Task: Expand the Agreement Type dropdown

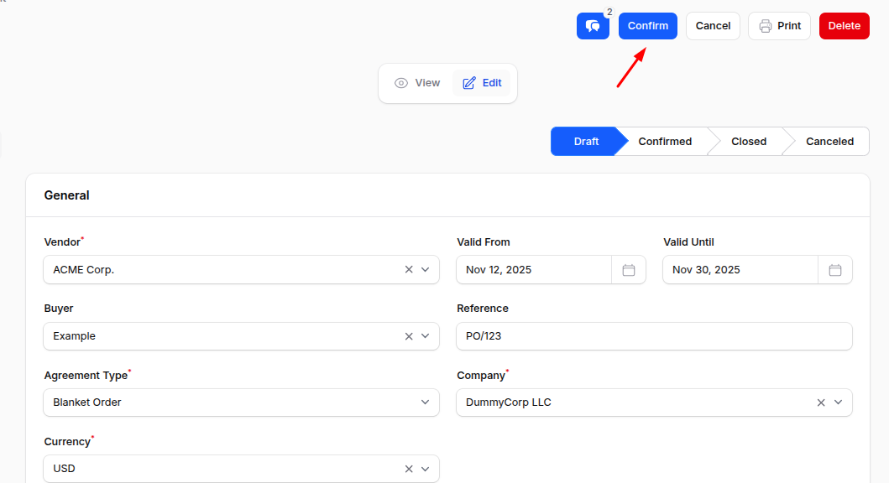Action: (426, 402)
